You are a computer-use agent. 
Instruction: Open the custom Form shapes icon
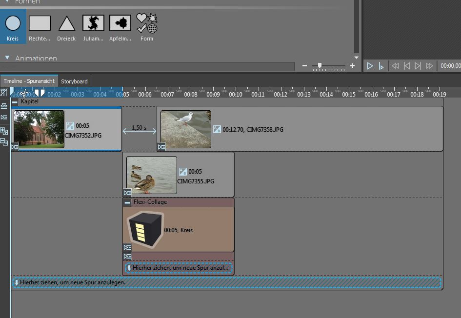tap(147, 23)
